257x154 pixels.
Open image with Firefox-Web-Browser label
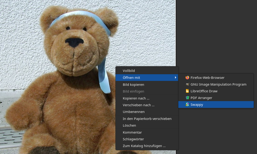pos(207,78)
